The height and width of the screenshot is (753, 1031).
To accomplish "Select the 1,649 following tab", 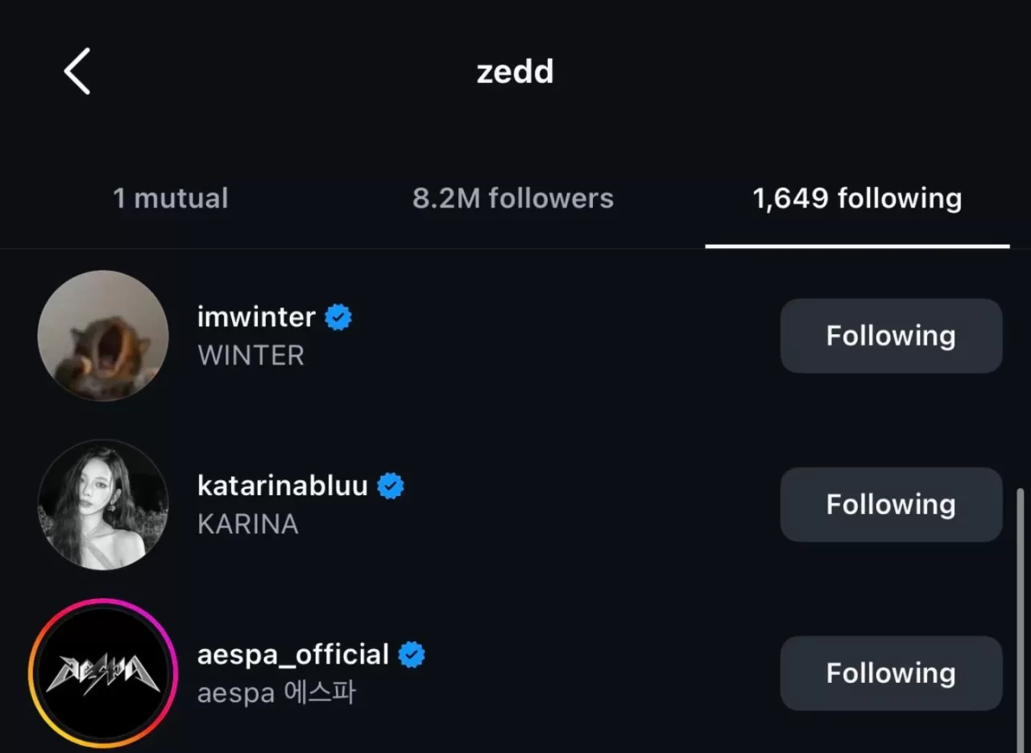I will [857, 199].
